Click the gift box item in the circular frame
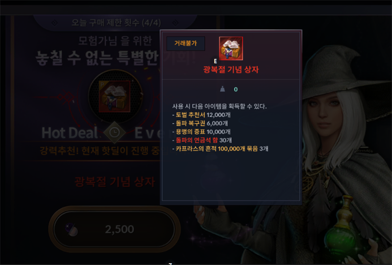This screenshot has width=392, height=265. click(x=115, y=96)
